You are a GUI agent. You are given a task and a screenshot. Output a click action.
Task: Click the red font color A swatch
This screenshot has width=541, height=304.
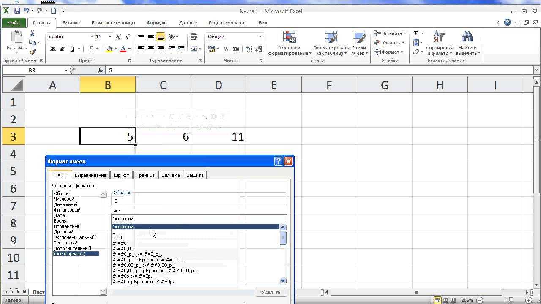(123, 49)
